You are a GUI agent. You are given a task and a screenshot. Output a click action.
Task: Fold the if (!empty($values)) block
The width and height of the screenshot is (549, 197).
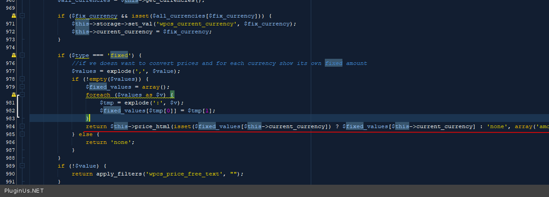tap(22, 79)
